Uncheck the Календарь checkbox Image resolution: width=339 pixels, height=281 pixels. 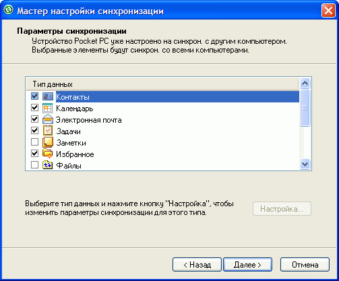pos(34,108)
